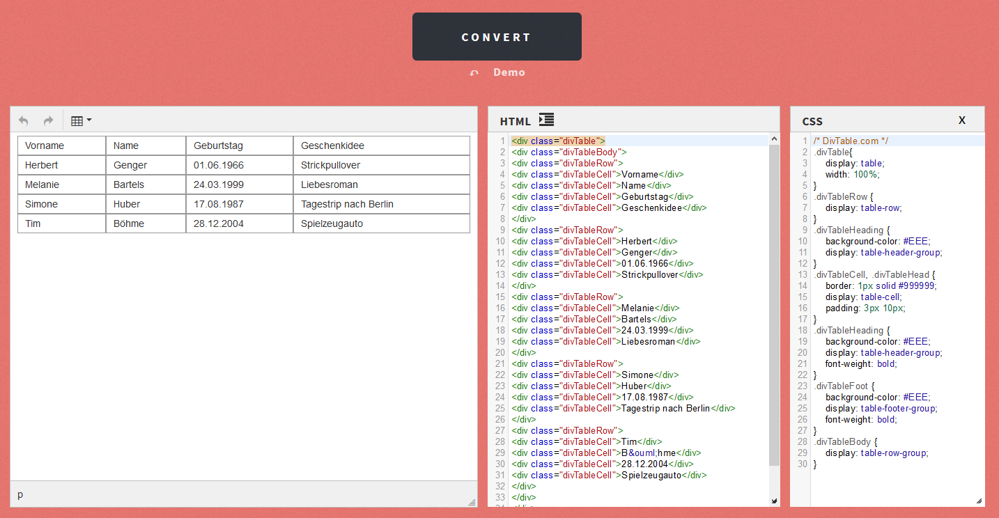
Task: Click the visual editor resize handle
Action: (x=472, y=501)
